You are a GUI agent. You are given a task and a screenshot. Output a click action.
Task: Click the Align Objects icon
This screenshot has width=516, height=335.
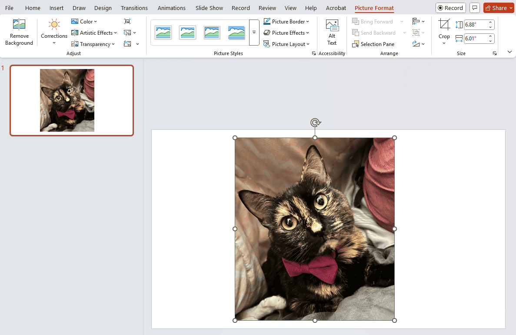416,21
